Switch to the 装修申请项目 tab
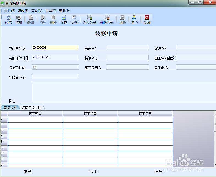 point(31,107)
